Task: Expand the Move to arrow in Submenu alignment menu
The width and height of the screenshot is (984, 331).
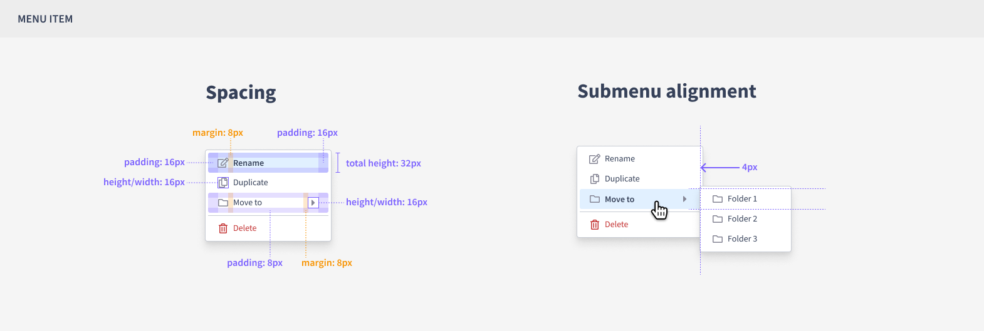Action: click(x=684, y=199)
